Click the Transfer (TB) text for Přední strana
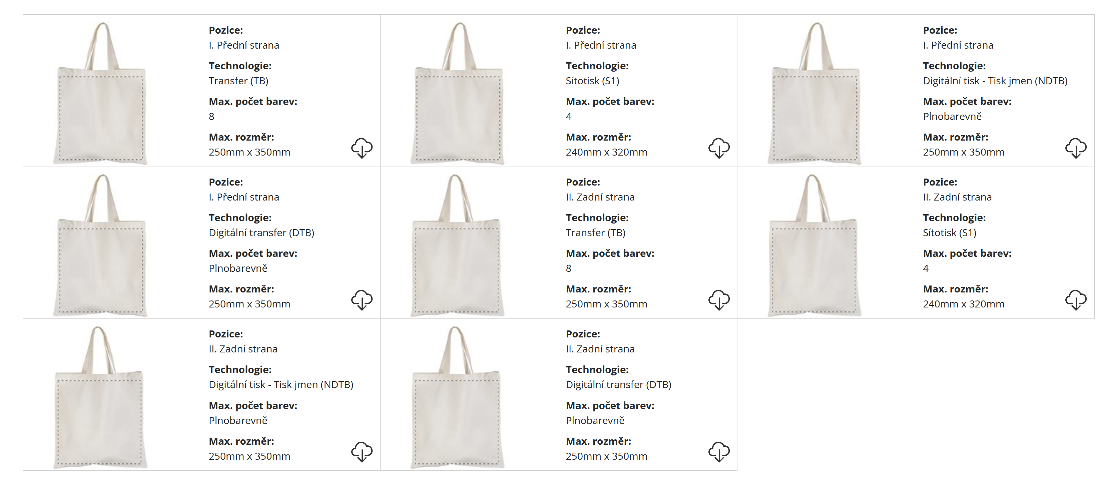The height and width of the screenshot is (501, 1113). [x=238, y=81]
